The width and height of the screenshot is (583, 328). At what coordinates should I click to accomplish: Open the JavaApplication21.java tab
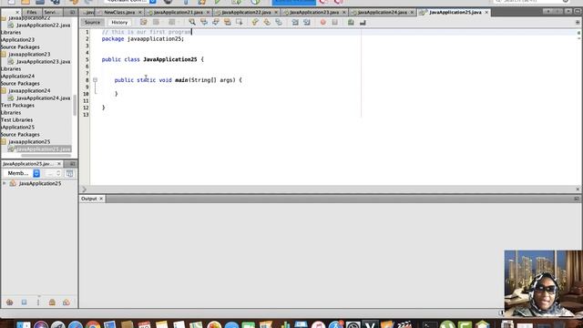pyautogui.click(x=179, y=12)
